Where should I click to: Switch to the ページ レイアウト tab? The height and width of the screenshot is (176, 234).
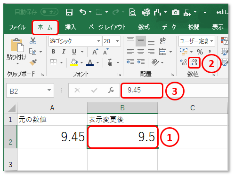pos(107,27)
